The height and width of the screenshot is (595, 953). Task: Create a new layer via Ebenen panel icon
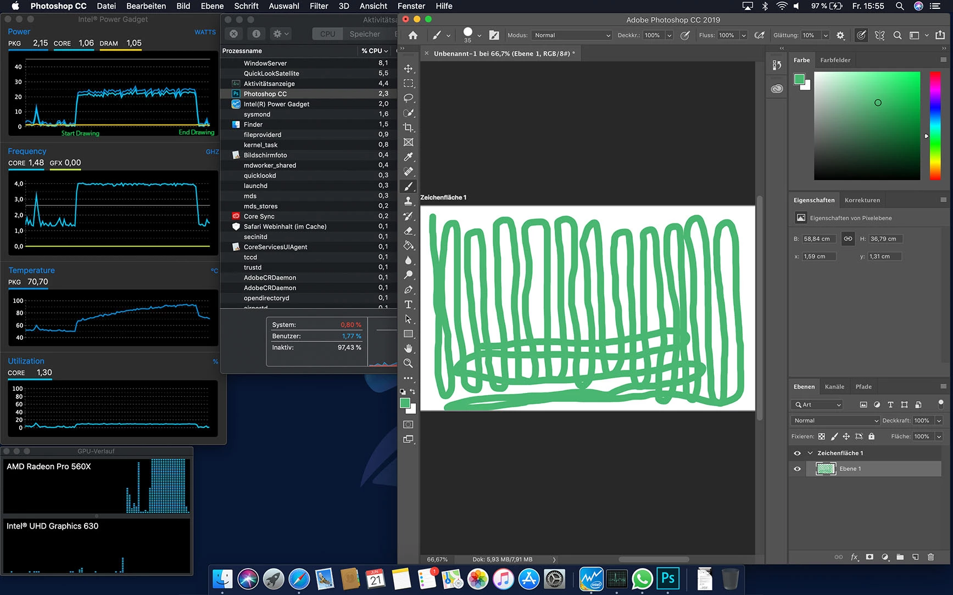coord(915,557)
